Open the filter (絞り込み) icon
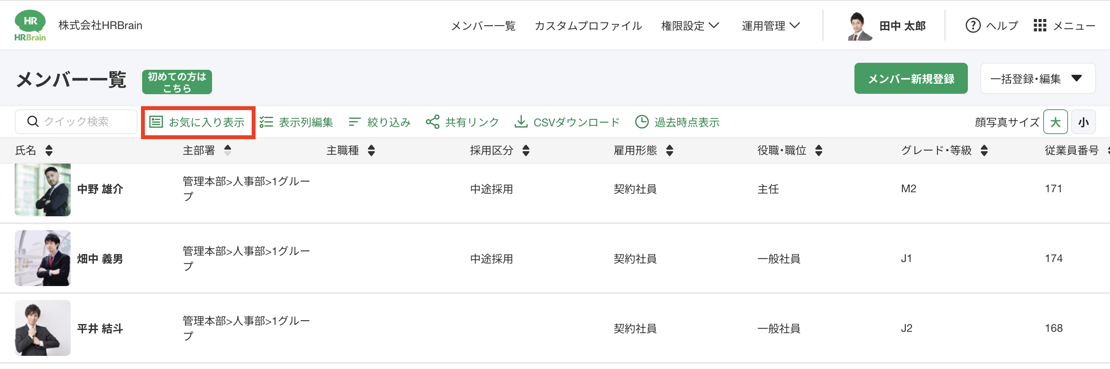The width and height of the screenshot is (1110, 369). tap(354, 122)
